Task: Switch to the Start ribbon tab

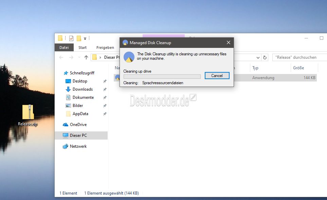Action: [83, 48]
